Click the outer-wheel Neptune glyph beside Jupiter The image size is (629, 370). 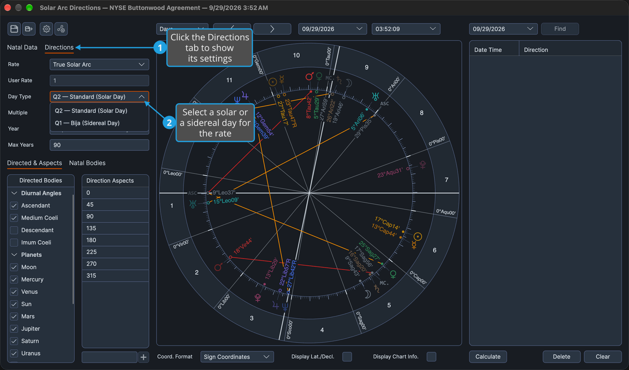click(x=237, y=99)
